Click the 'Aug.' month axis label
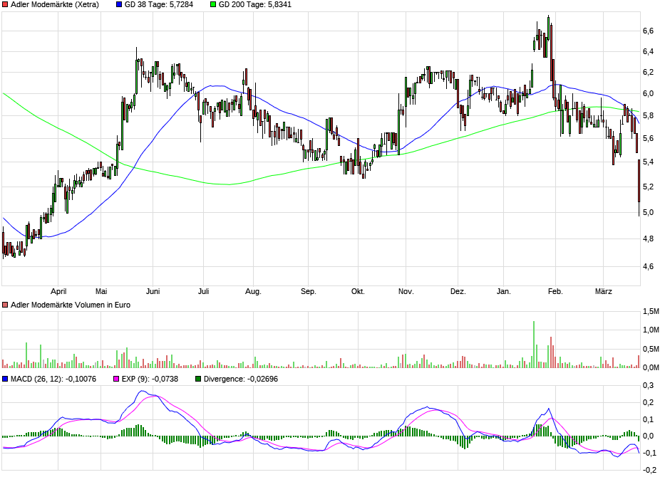The image size is (670, 477). coord(253,292)
